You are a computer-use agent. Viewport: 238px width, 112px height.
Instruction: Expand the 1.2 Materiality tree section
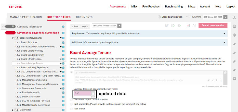(13, 110)
